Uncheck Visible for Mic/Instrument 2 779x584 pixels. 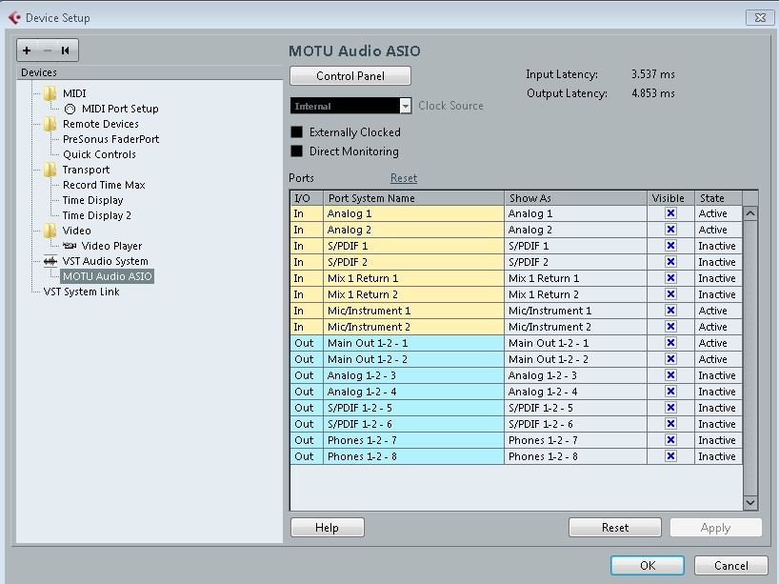[670, 327]
